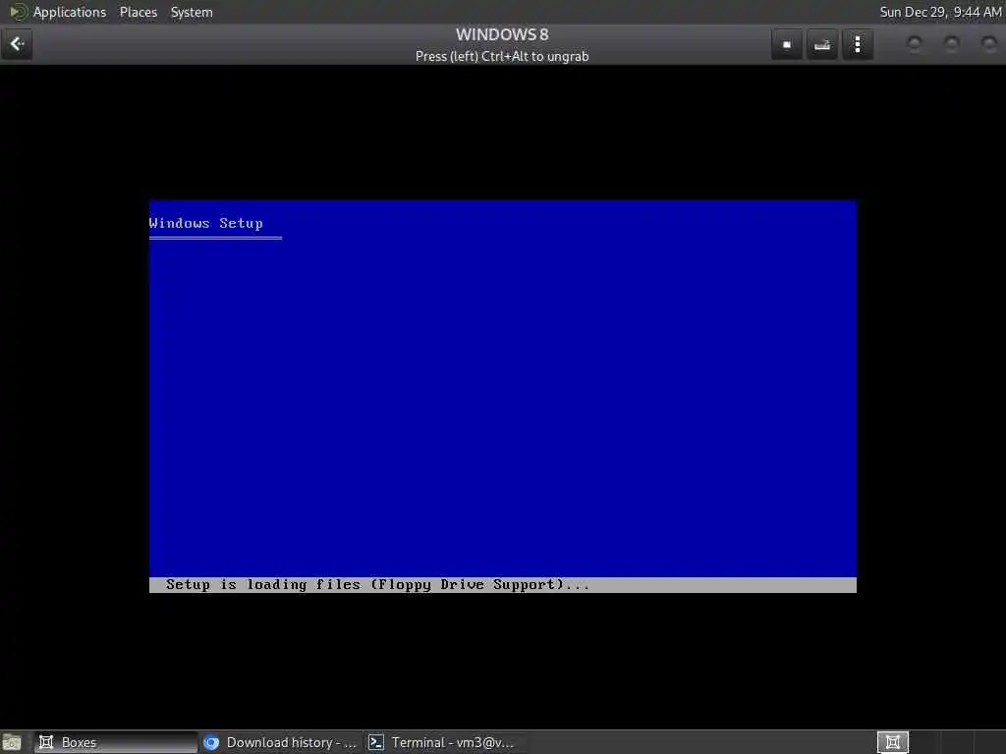Open the Applications menu
Image resolution: width=1006 pixels, height=754 pixels.
click(70, 12)
